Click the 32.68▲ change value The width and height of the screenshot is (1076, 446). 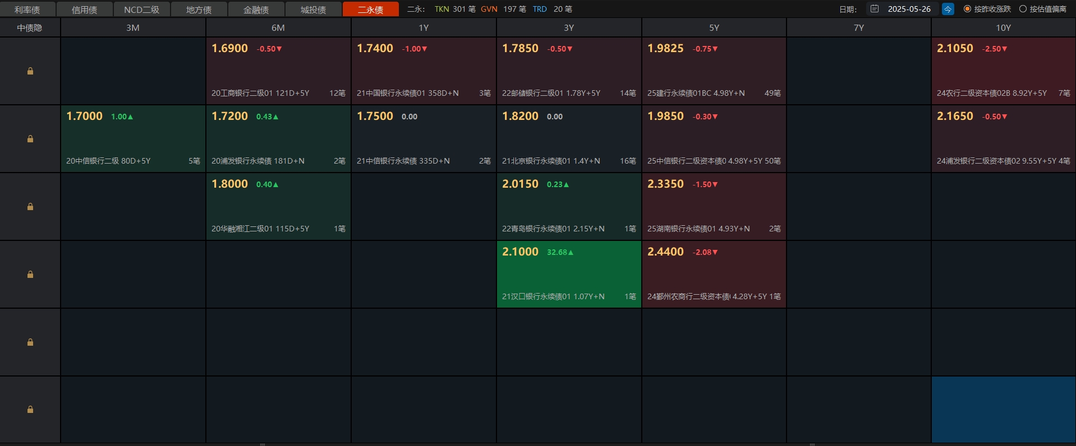click(560, 252)
